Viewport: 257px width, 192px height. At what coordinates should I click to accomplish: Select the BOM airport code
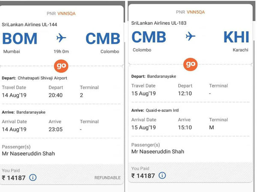pyautogui.click(x=20, y=39)
